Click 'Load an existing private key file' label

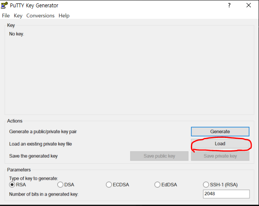point(41,144)
